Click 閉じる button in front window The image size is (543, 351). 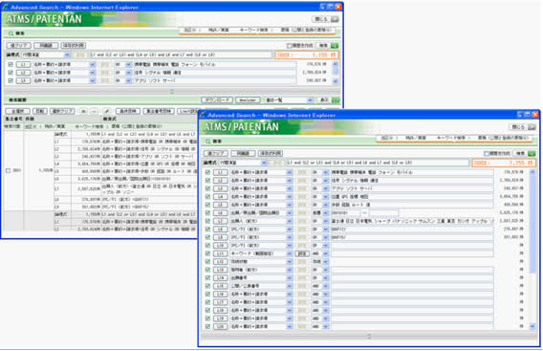(x=518, y=127)
